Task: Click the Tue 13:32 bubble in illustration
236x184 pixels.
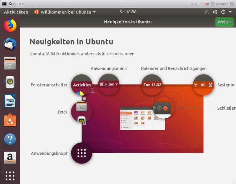Action: coord(152,85)
